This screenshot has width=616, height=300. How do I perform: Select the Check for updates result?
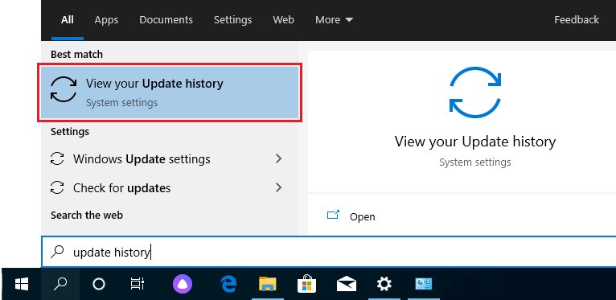click(x=170, y=188)
